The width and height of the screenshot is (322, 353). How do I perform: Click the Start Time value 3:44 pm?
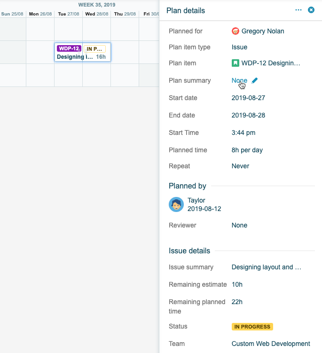(x=243, y=133)
